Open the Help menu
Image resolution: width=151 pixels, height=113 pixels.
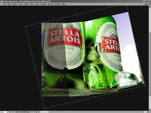coord(64,4)
